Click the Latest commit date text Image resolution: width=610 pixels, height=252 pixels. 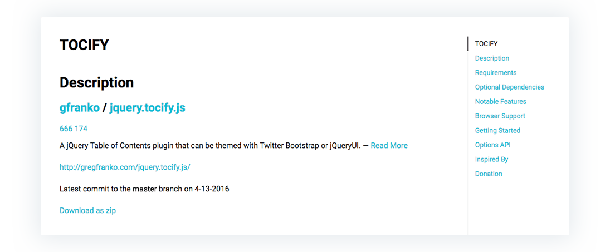(x=144, y=189)
